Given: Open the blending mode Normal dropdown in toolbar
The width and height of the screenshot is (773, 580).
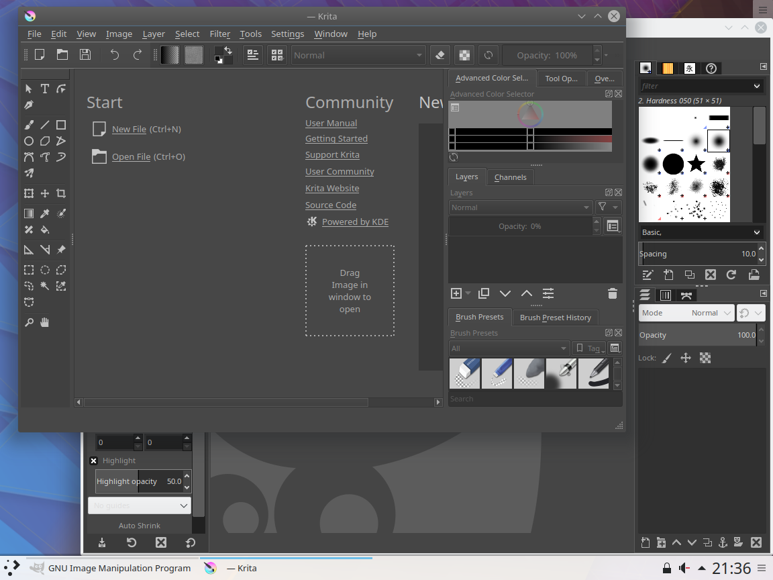Looking at the screenshot, I should coord(358,55).
